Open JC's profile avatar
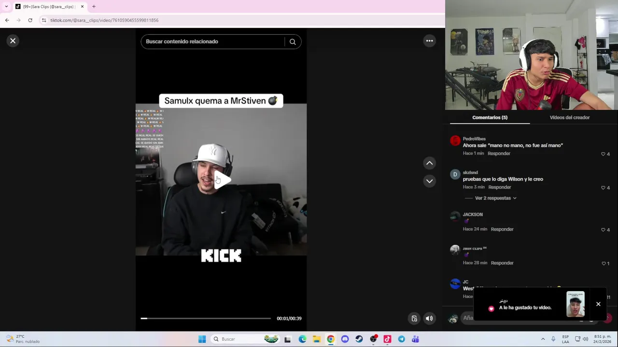 coord(455,284)
